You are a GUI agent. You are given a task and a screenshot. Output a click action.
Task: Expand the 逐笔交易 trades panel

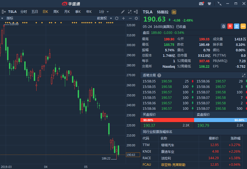point(244,75)
